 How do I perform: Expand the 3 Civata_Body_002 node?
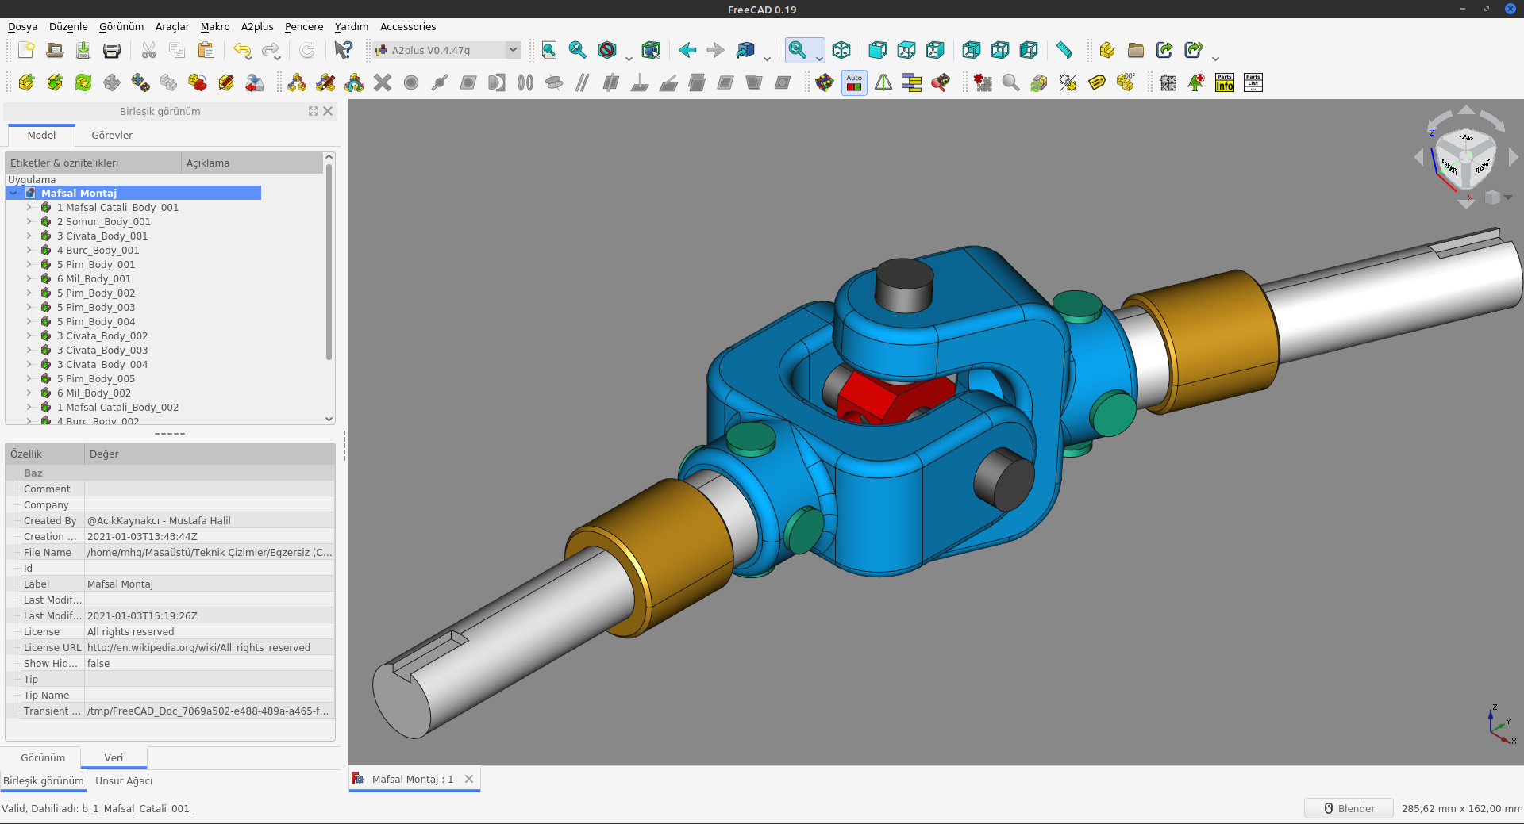[29, 335]
